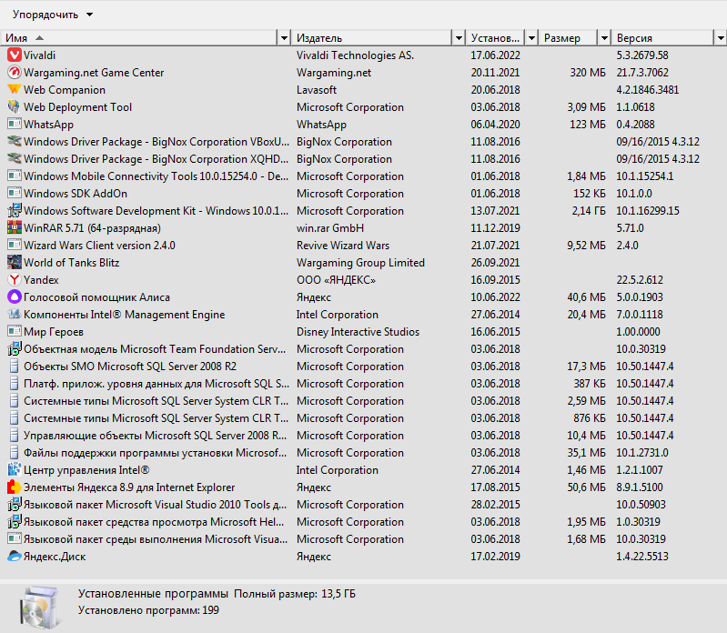Viewport: 727px width, 633px height.
Task: Sort by the Издатель column header
Action: pos(371,38)
